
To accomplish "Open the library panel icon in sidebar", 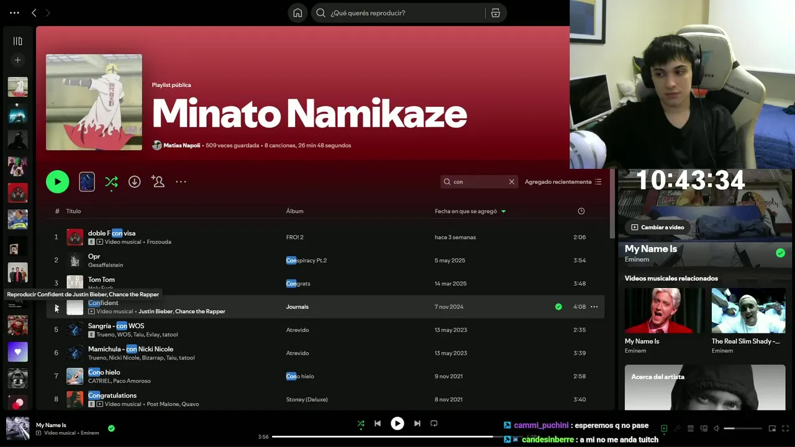I will point(17,41).
